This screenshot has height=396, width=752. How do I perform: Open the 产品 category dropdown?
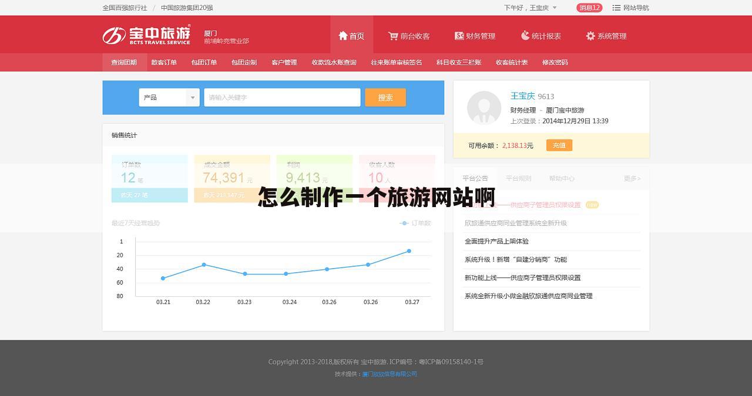tap(169, 97)
